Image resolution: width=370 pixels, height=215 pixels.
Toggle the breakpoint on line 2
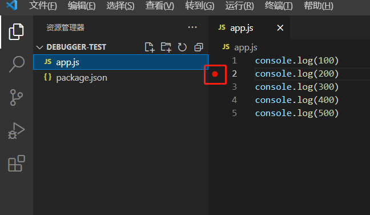[x=215, y=74]
